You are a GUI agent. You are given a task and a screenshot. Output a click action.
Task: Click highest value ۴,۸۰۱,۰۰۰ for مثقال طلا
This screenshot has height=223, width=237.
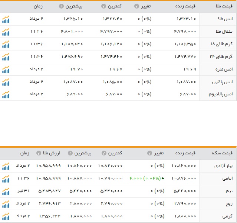coord(72,31)
